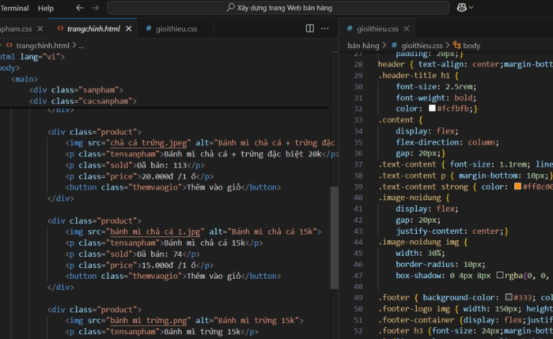Open the left editor More Actions menu
Screen dimensions: 553x339
(x=325, y=28)
